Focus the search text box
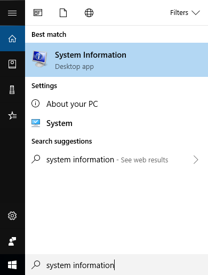The height and width of the screenshot is (275, 208). tap(117, 265)
